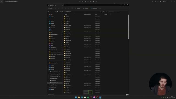Open Explorer See more three-dots menu

click(100, 8)
